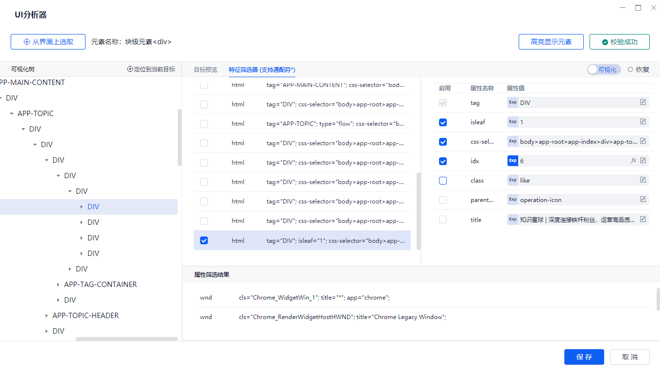660x371 pixels.
Task: Click the edit icon in the title row
Action: (x=643, y=219)
